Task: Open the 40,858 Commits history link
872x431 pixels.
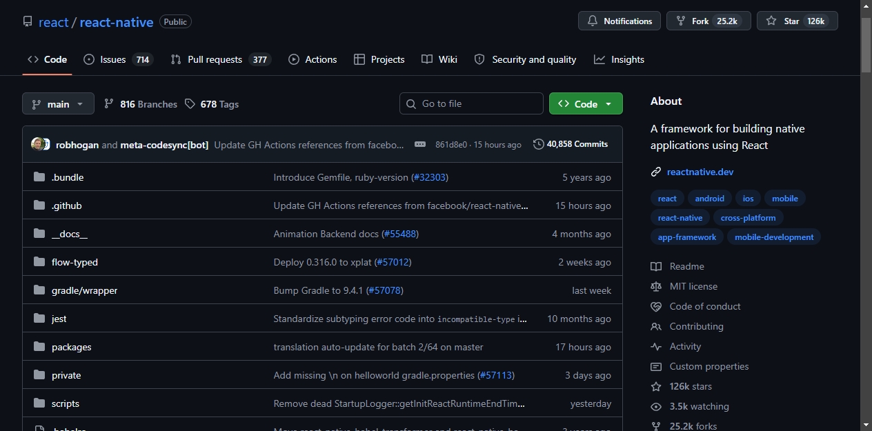Action: [571, 144]
